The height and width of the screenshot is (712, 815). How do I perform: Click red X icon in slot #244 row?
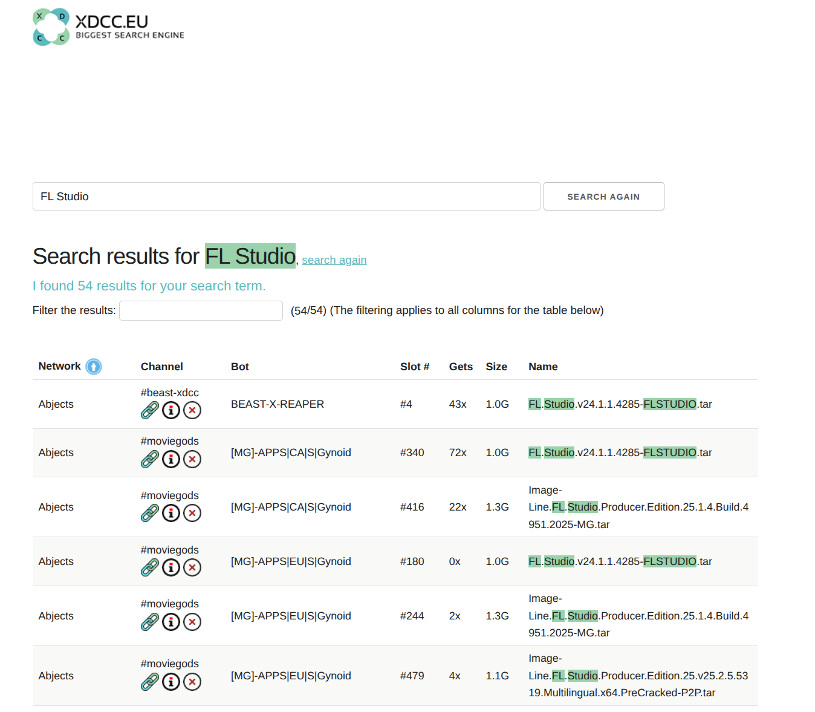[192, 622]
